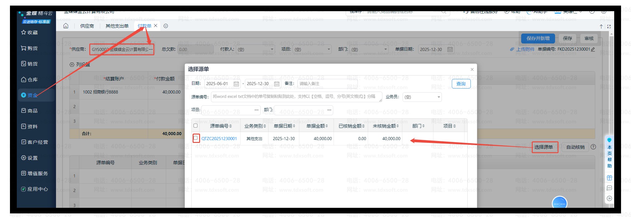Toggle the select-all checkbox in table header
The height and width of the screenshot is (219, 631).
(x=195, y=126)
